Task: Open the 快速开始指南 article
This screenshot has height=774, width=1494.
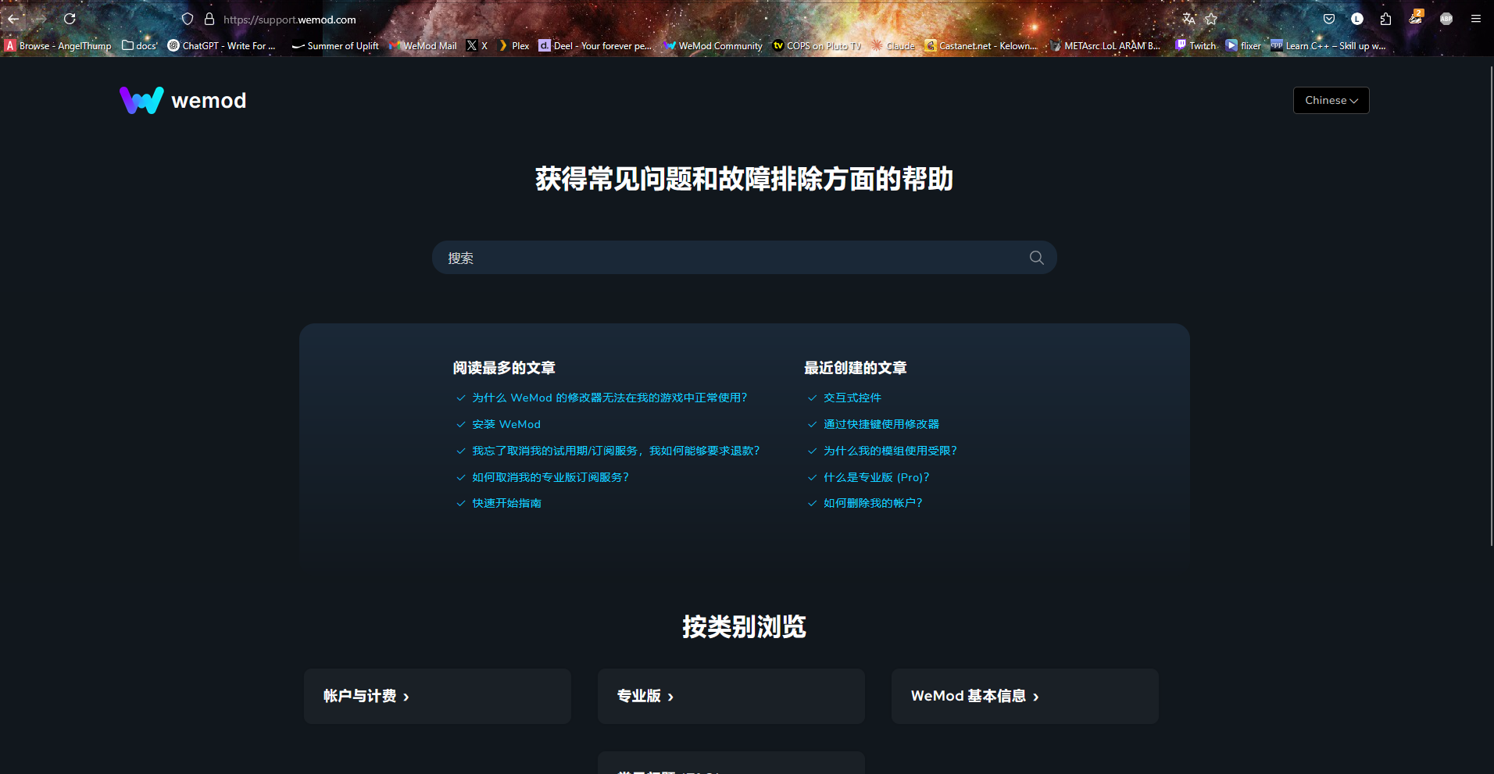Action: (506, 503)
